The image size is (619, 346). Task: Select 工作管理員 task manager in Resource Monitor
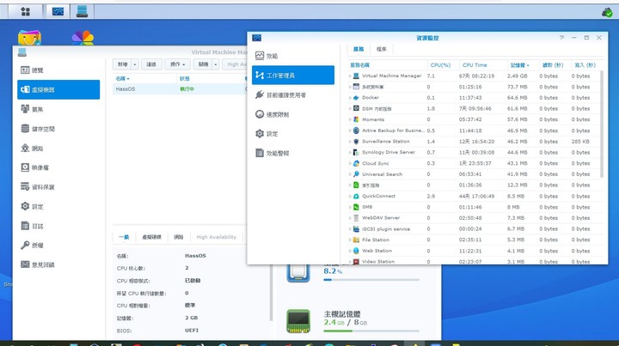tap(293, 75)
